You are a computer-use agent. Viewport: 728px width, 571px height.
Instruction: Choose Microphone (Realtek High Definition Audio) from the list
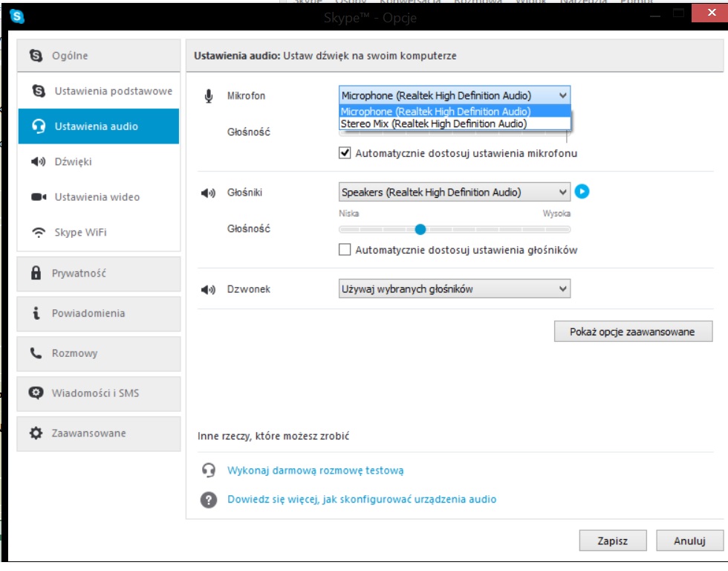455,112
